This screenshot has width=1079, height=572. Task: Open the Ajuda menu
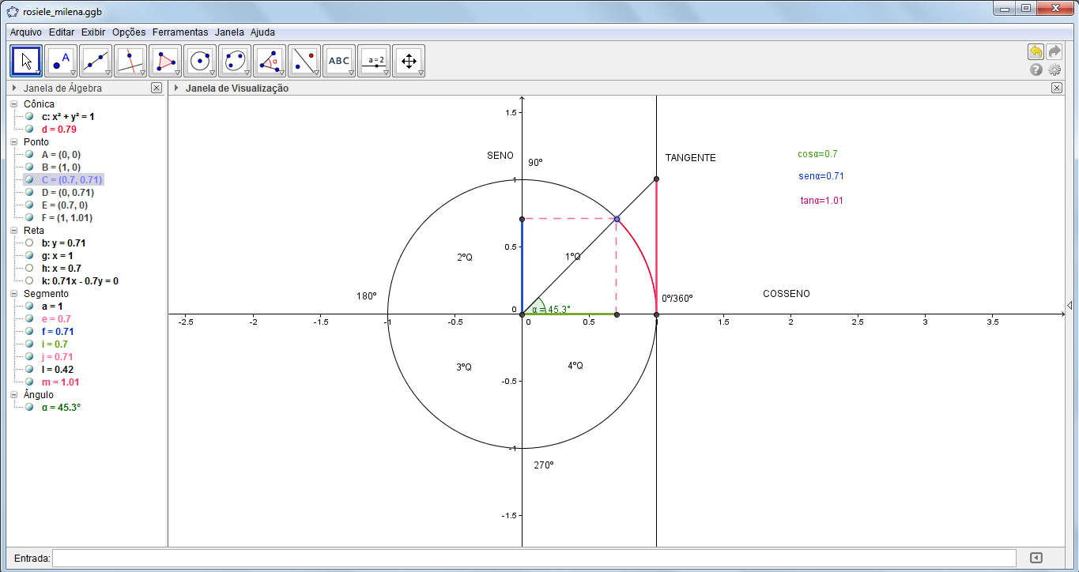[x=262, y=32]
